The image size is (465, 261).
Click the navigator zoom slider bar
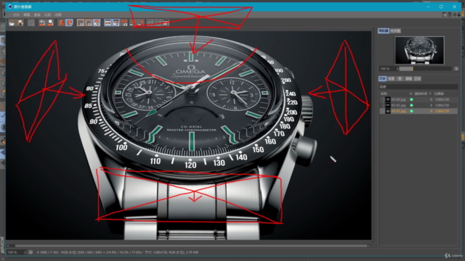[x=425, y=69]
